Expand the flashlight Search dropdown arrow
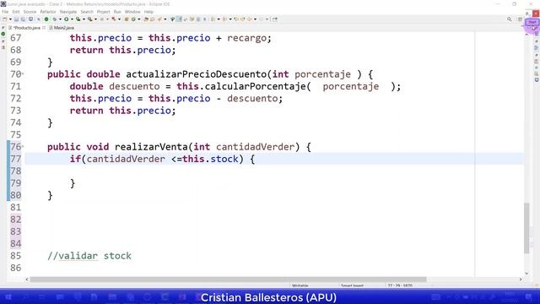The height and width of the screenshot is (304, 540). click(165, 19)
